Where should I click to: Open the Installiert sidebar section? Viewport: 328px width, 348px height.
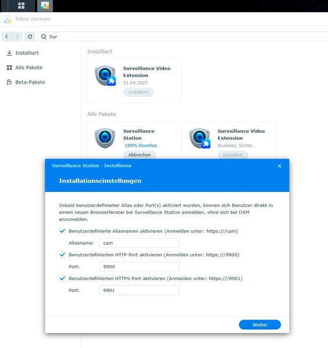27,53
